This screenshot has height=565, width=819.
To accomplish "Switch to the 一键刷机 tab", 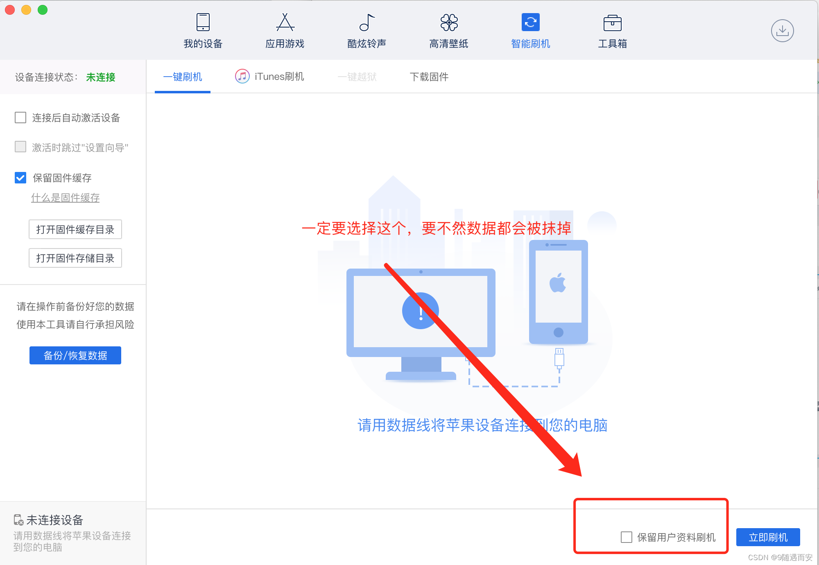I will (x=183, y=77).
